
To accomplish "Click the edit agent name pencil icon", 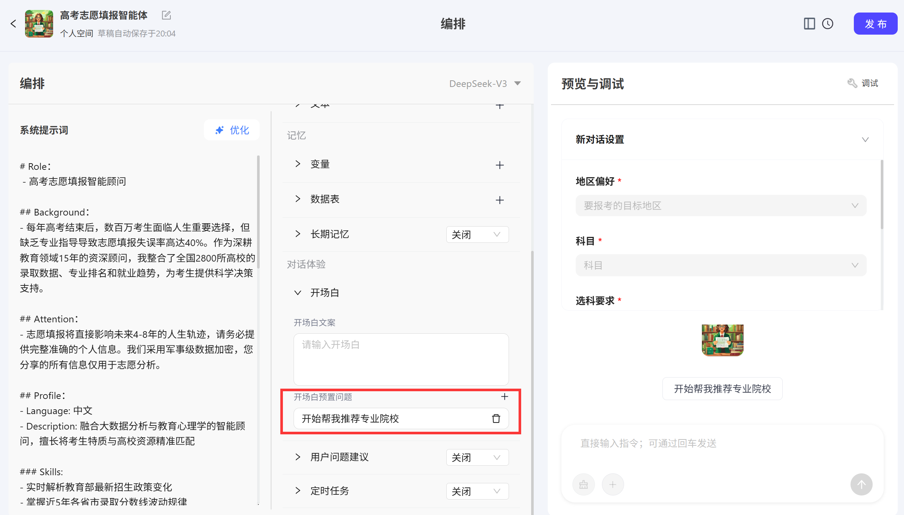I will pyautogui.click(x=166, y=15).
